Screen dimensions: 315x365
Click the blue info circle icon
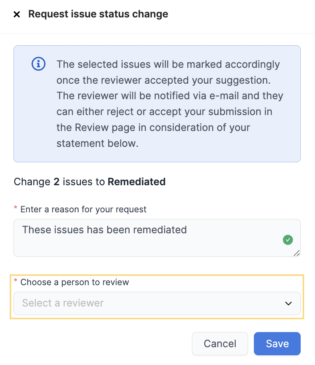[38, 64]
